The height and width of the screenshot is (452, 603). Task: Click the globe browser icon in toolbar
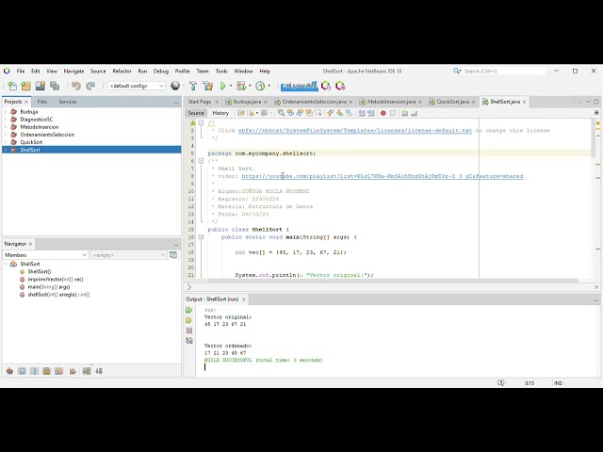click(175, 86)
